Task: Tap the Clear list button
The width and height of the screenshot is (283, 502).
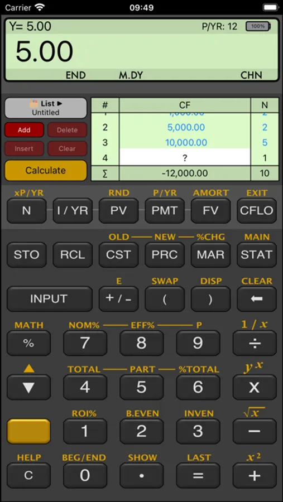Action: pos(68,148)
